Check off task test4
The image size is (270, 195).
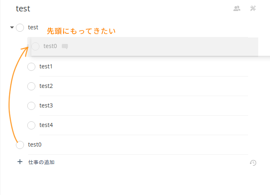[31, 125]
